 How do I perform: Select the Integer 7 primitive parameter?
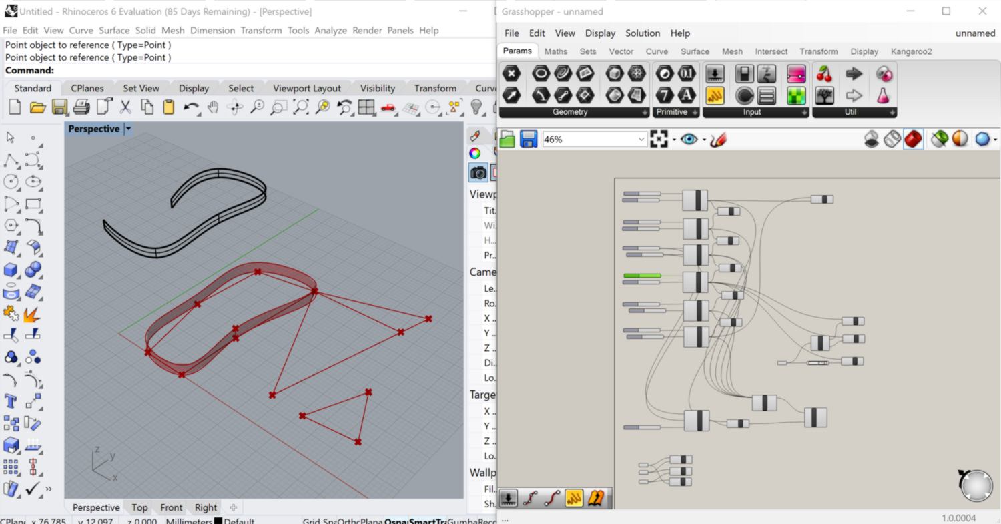point(665,95)
